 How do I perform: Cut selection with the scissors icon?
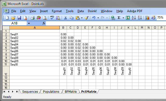click(66, 18)
